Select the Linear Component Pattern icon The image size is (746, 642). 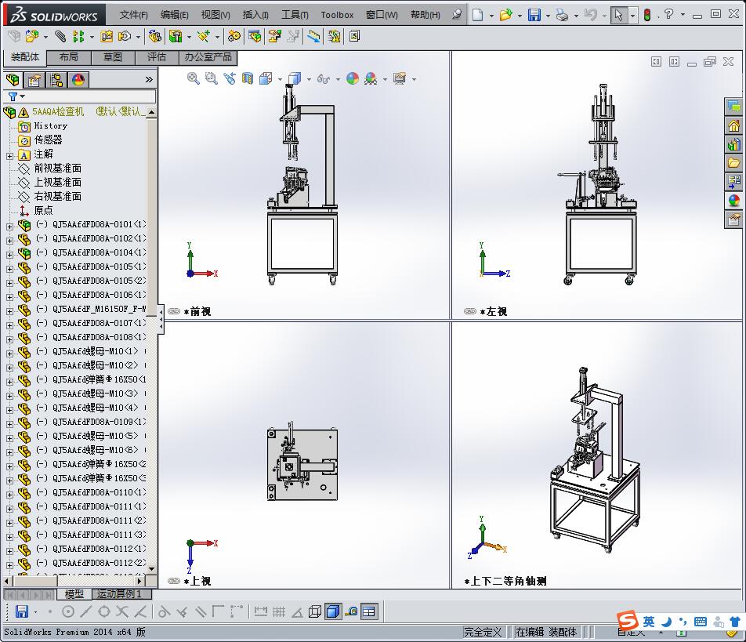(x=78, y=36)
